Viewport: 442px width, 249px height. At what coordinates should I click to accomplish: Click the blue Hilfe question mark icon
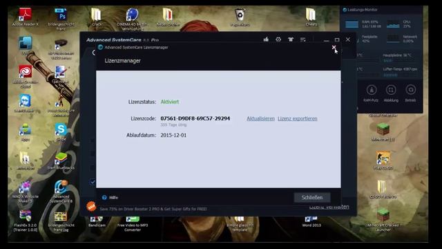(x=104, y=198)
